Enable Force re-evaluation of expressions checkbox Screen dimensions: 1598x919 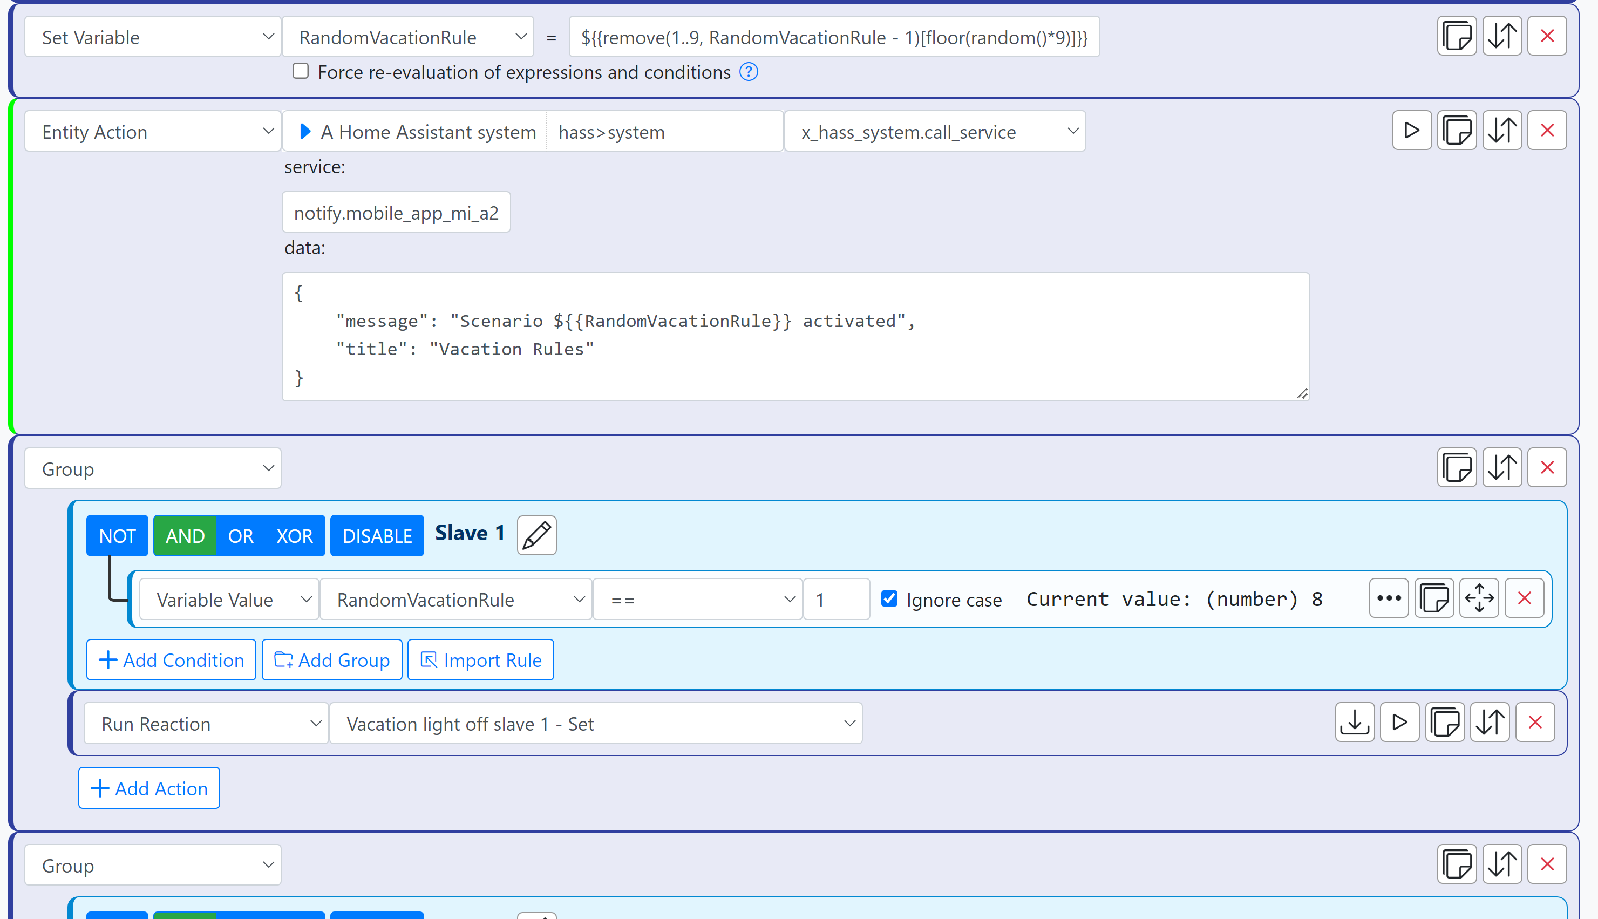point(301,71)
